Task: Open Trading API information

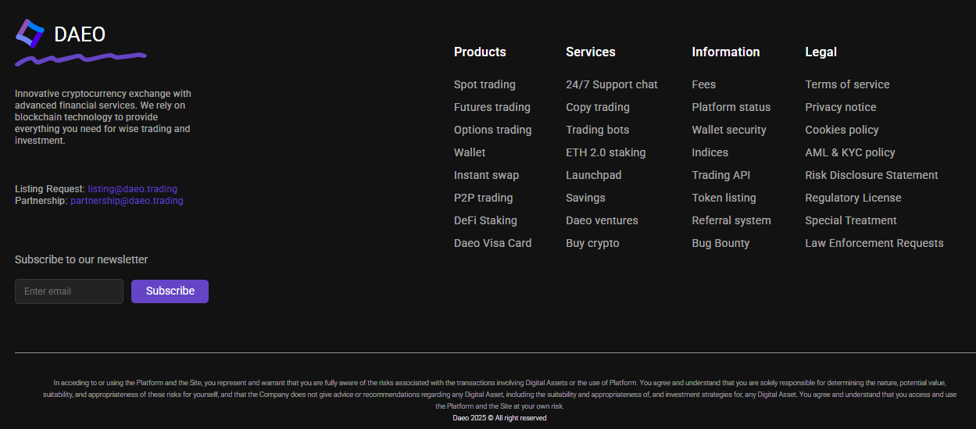Action: pos(720,175)
